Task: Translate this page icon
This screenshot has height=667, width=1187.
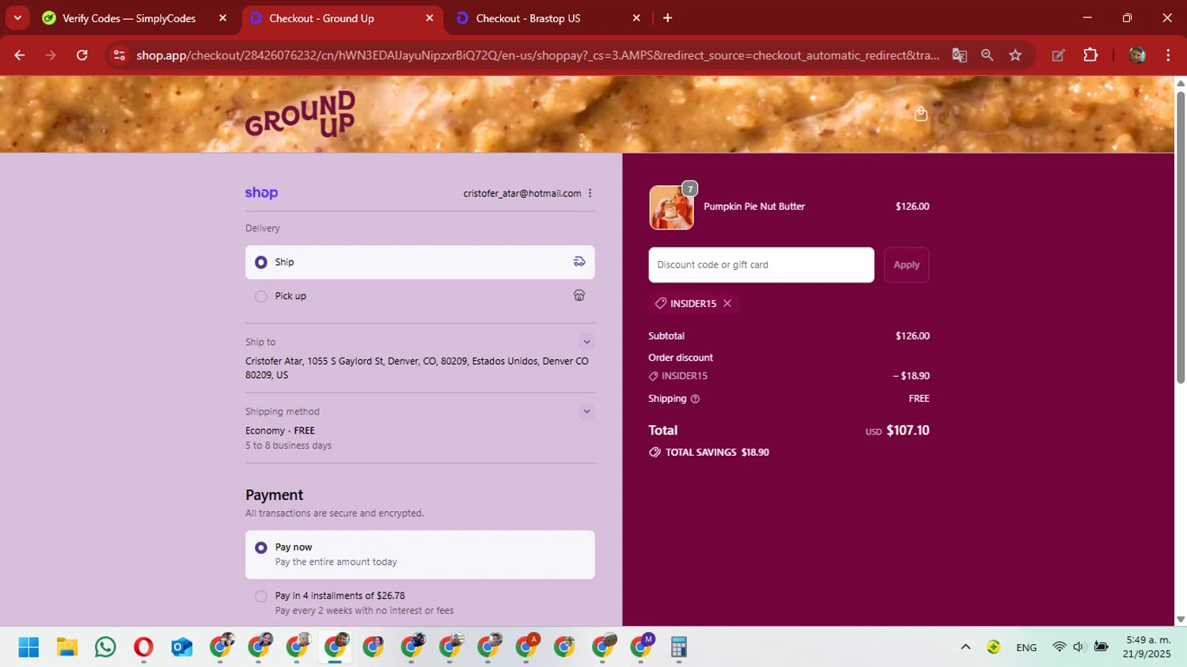Action: click(x=959, y=55)
